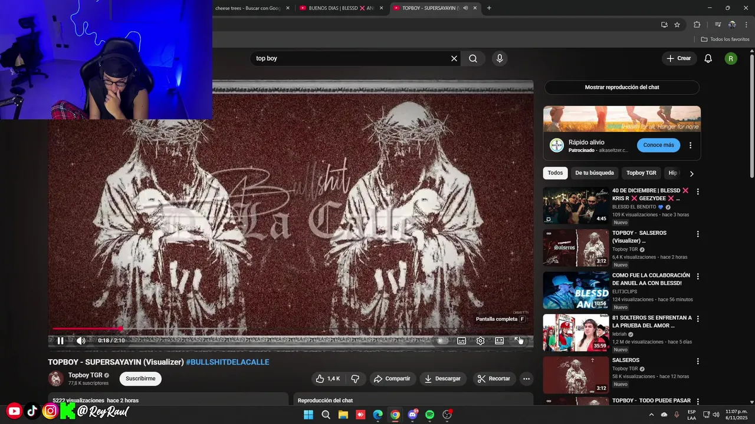Start voice search with the microphone

[x=500, y=58]
